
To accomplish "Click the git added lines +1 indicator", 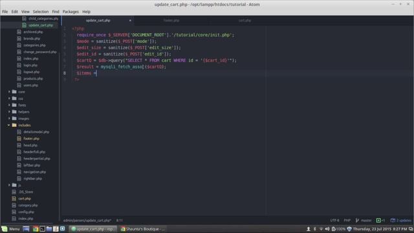I will click(x=380, y=220).
